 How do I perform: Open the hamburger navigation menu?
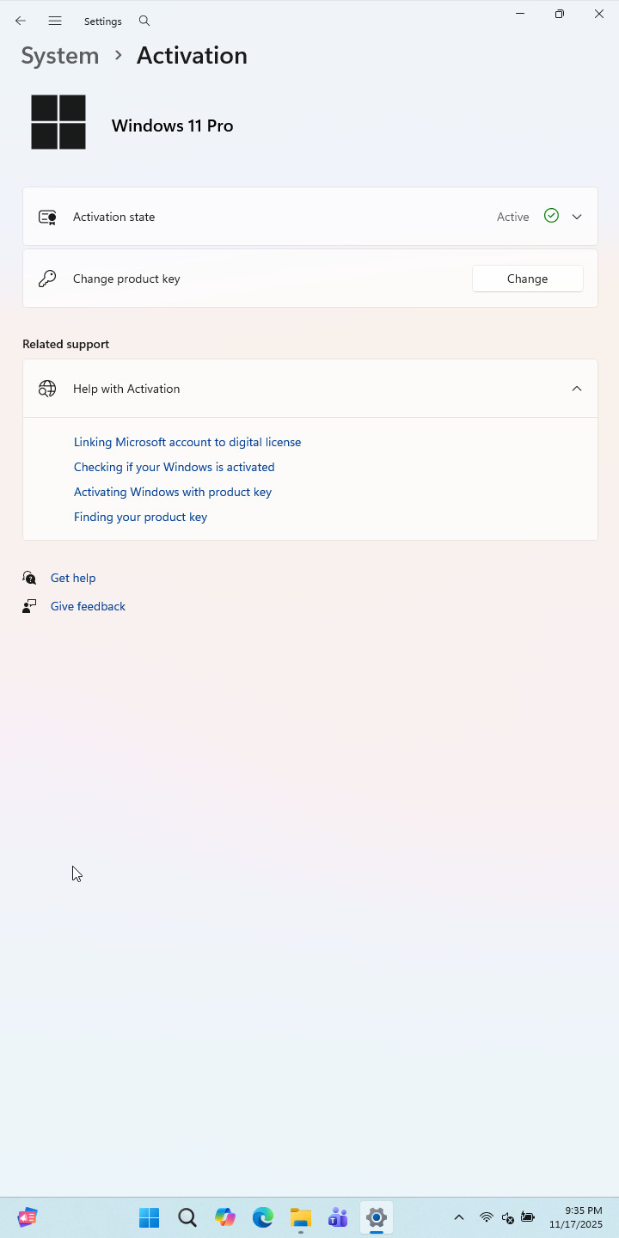coord(55,21)
